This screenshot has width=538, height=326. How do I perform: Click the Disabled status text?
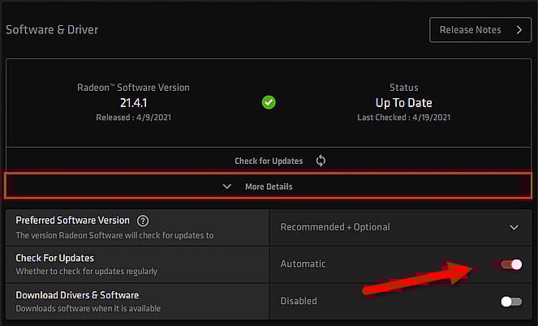click(x=299, y=301)
